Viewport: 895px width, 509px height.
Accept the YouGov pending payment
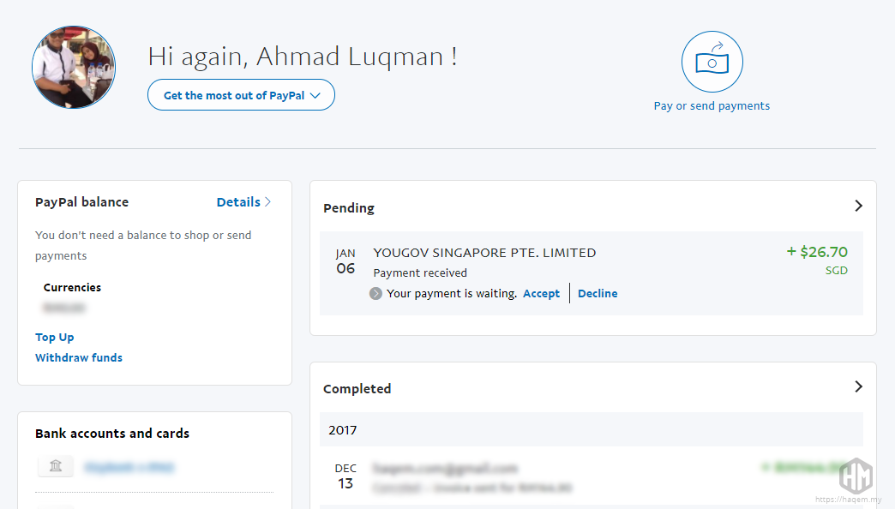(541, 293)
